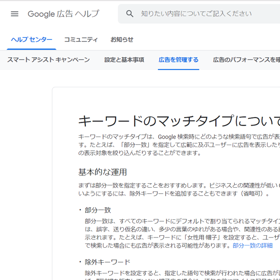
Task: Open 広告を管理する section
Action: click(178, 60)
